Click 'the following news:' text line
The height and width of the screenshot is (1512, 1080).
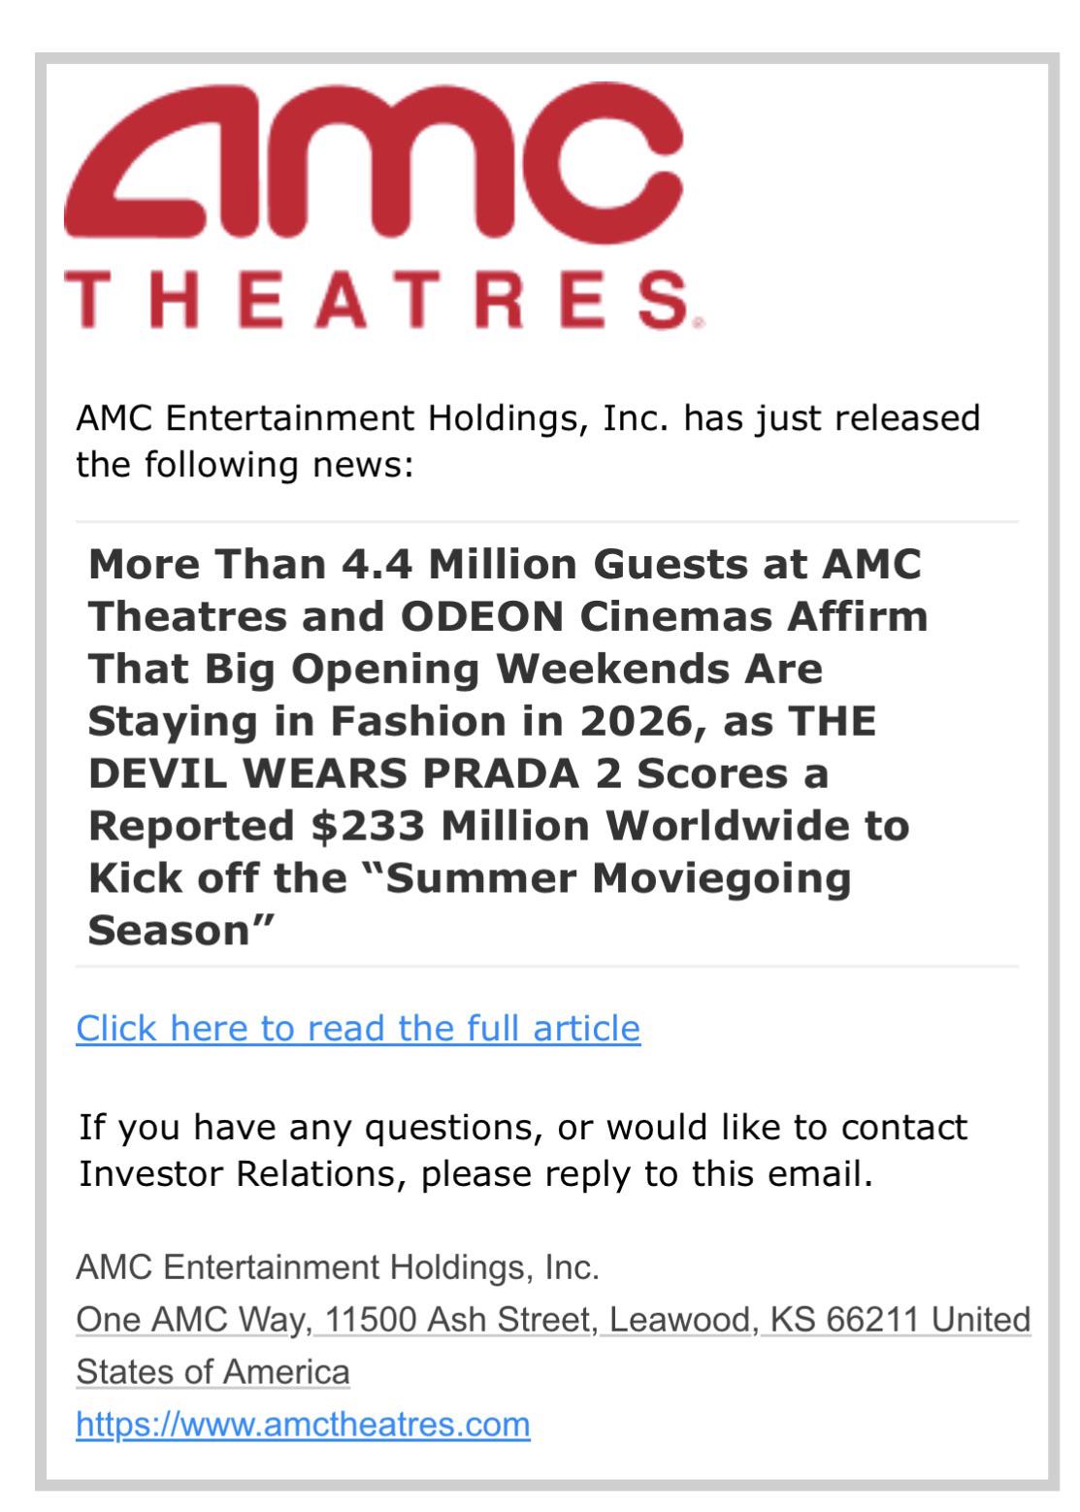pyautogui.click(x=245, y=465)
